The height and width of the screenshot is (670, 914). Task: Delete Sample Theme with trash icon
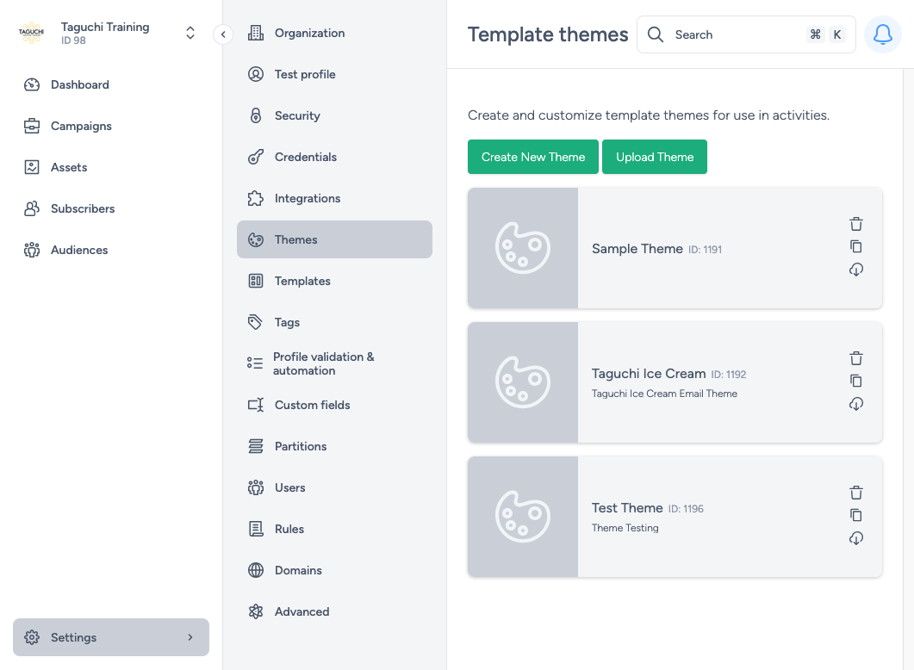[x=855, y=224]
